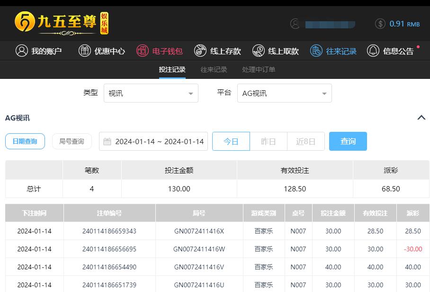Open the 电子钱包 wallet icon
Screen dimensions: 430x292
pyautogui.click(x=142, y=51)
